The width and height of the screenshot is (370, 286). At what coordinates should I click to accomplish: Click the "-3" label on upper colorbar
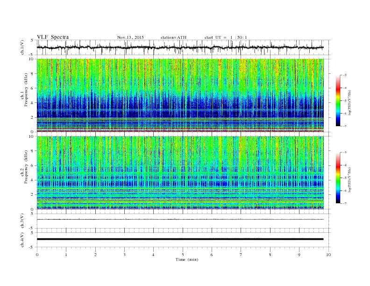(345, 75)
